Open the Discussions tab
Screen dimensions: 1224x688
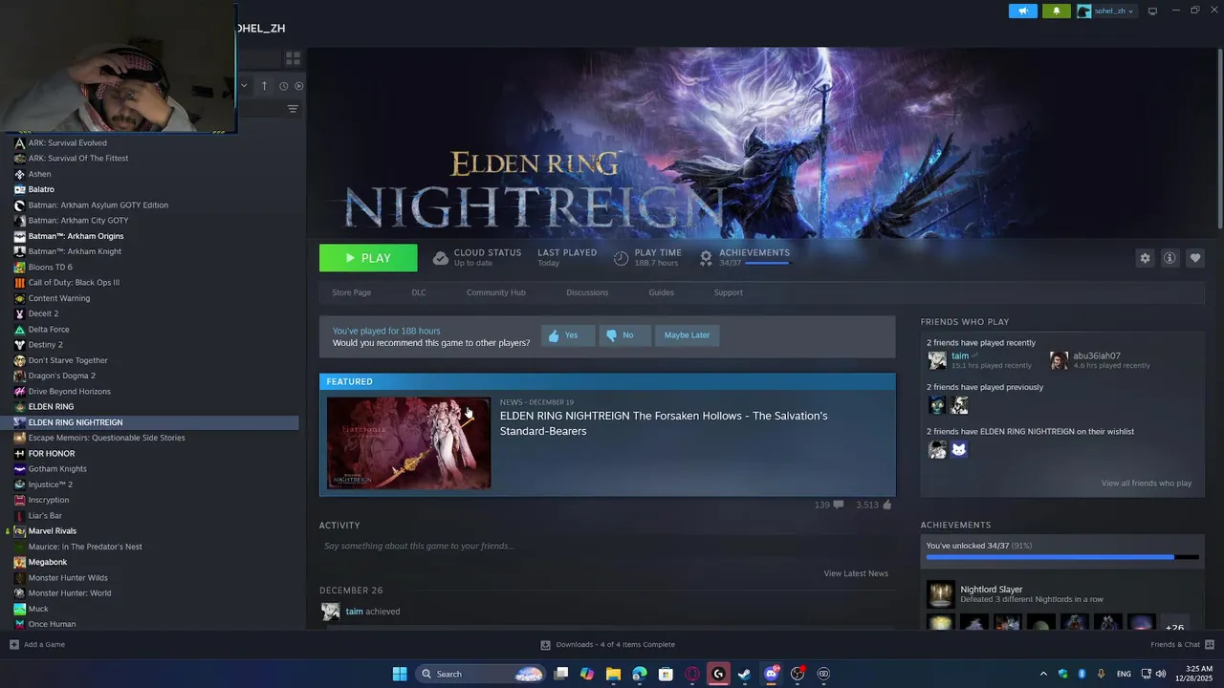coord(587,292)
